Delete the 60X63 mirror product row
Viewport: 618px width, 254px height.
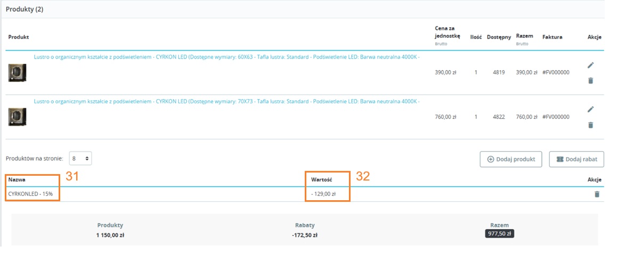(x=590, y=80)
